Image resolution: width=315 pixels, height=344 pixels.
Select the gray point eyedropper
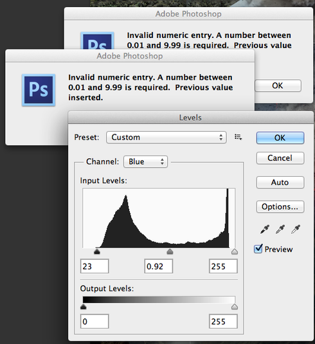coord(280,230)
